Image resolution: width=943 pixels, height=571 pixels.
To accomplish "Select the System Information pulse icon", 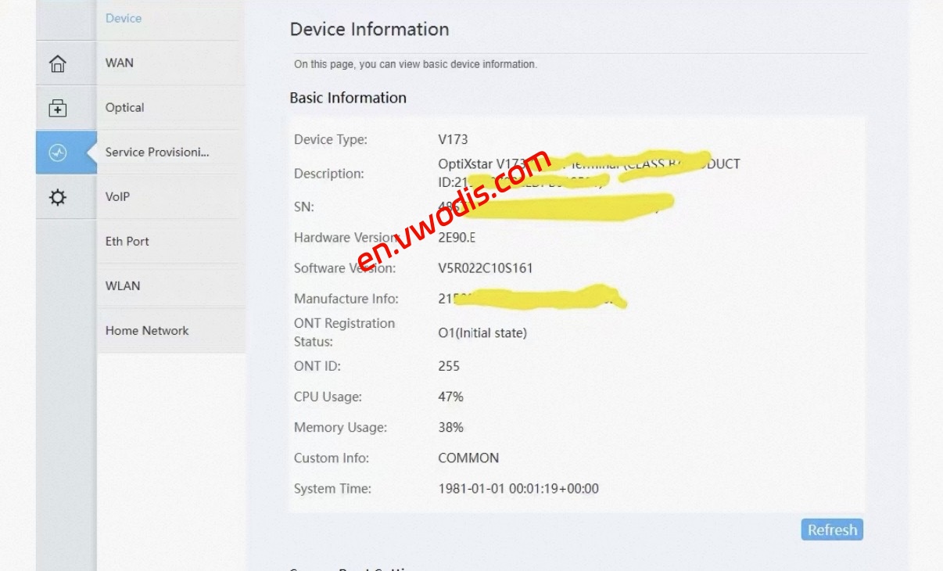I will (x=58, y=153).
